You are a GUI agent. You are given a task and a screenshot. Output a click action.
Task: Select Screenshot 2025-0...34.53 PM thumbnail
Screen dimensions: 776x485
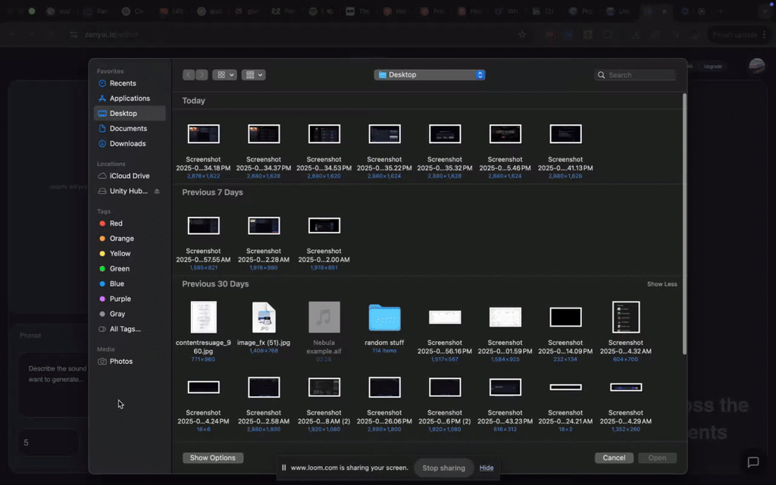pyautogui.click(x=324, y=133)
